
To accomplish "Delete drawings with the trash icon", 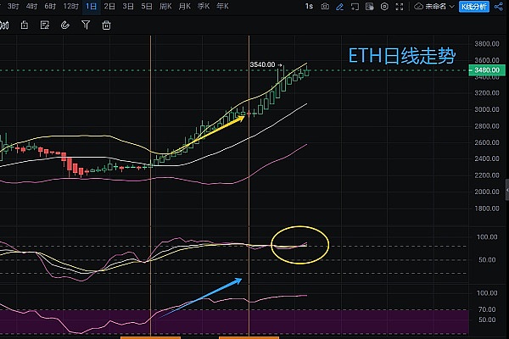I will 106,25.
